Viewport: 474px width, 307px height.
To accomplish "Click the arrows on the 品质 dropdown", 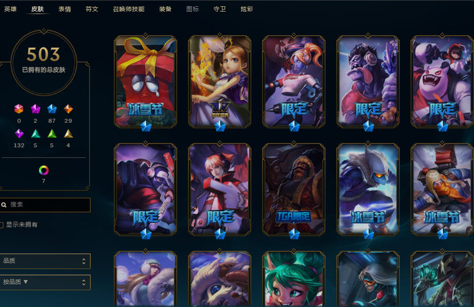I will 84,261.
